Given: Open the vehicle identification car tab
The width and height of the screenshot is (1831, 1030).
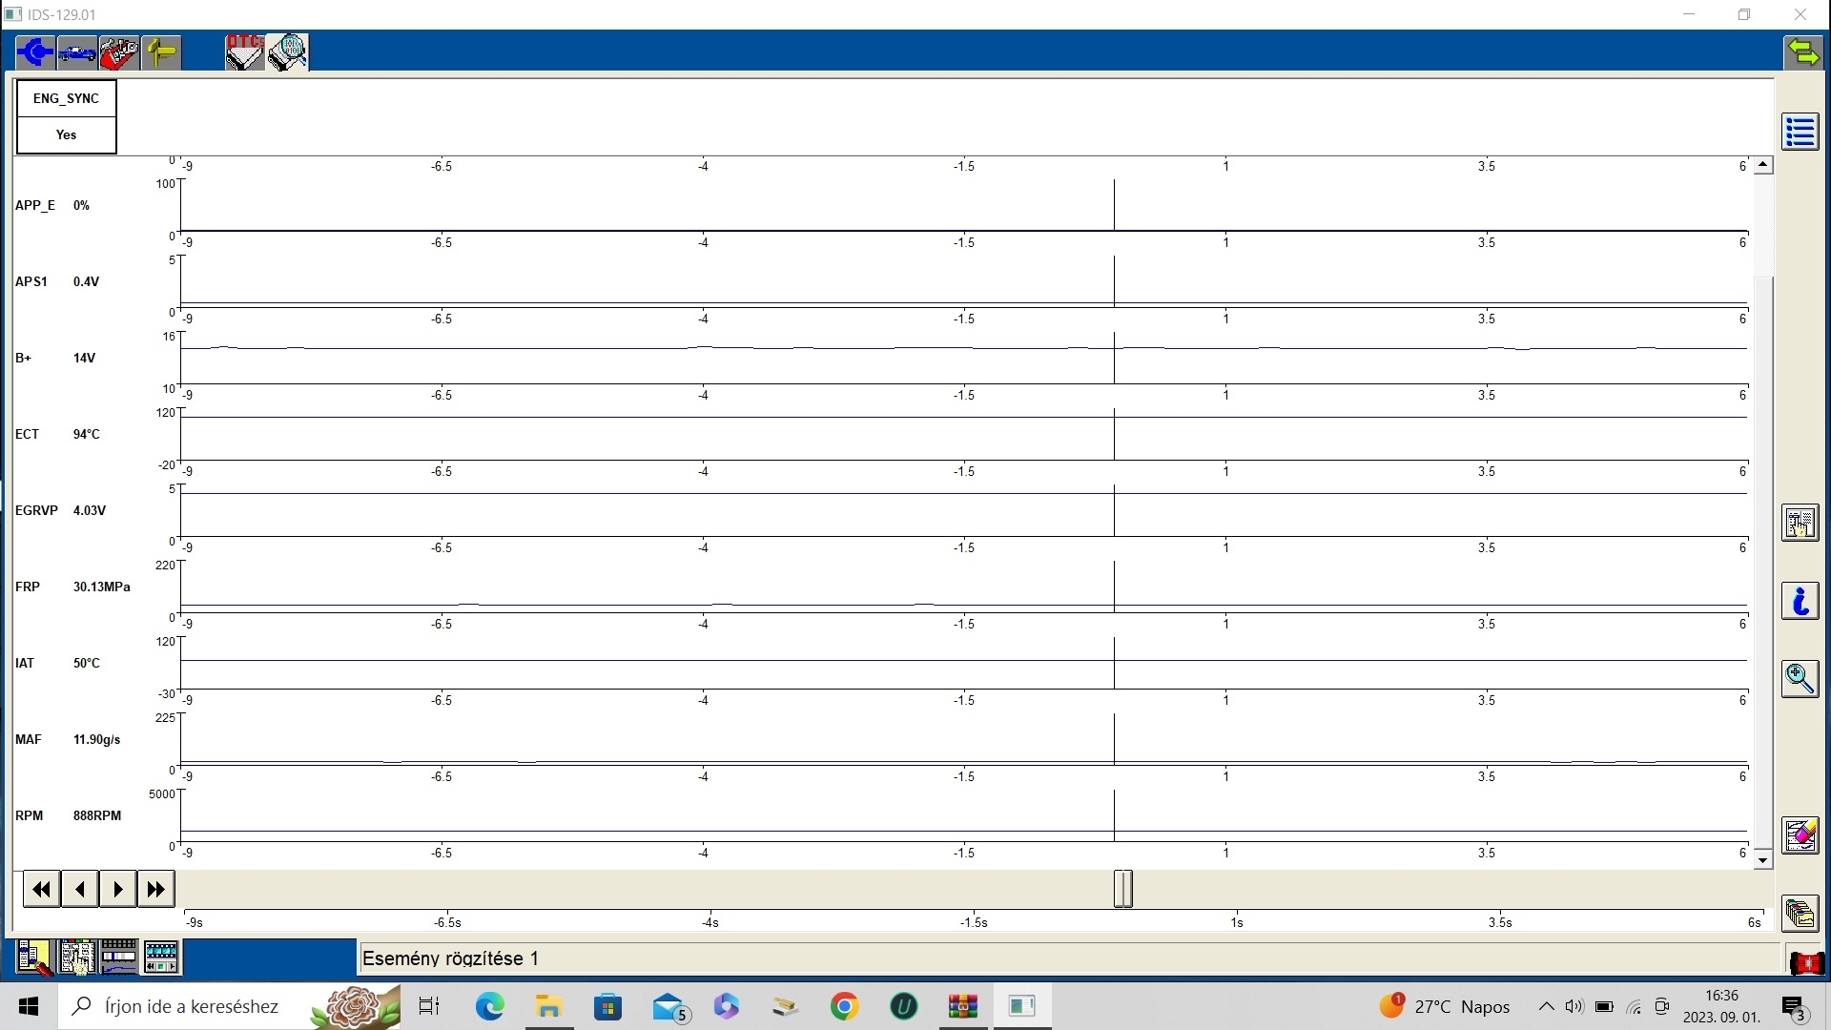Looking at the screenshot, I should (77, 51).
